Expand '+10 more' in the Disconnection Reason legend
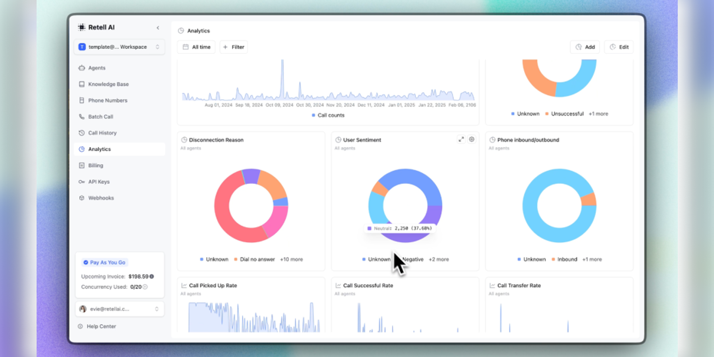Viewport: 714px width, 357px height. [x=291, y=259]
